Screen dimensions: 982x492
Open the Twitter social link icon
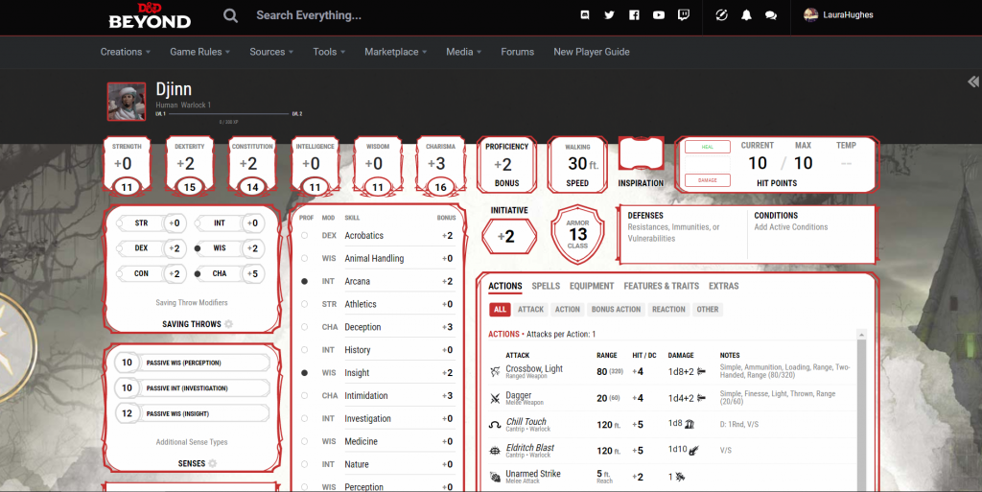click(609, 15)
